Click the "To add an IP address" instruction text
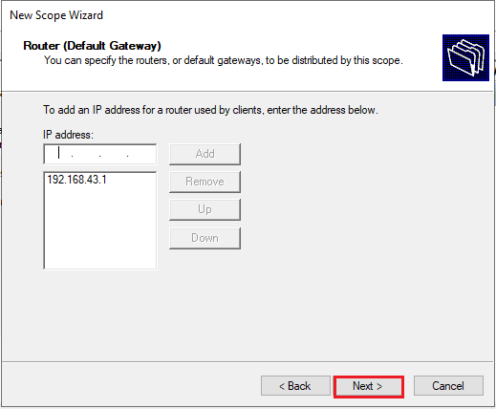This screenshot has width=496, height=409. (x=210, y=110)
